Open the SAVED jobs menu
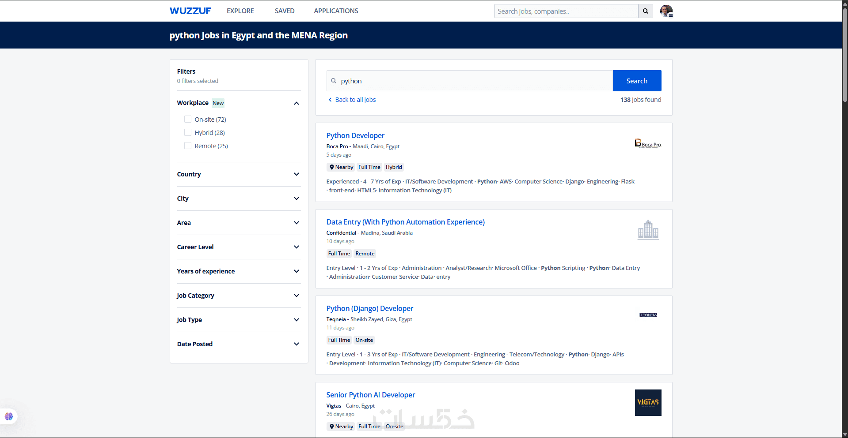Screen dimensions: 848x438 (x=285, y=11)
